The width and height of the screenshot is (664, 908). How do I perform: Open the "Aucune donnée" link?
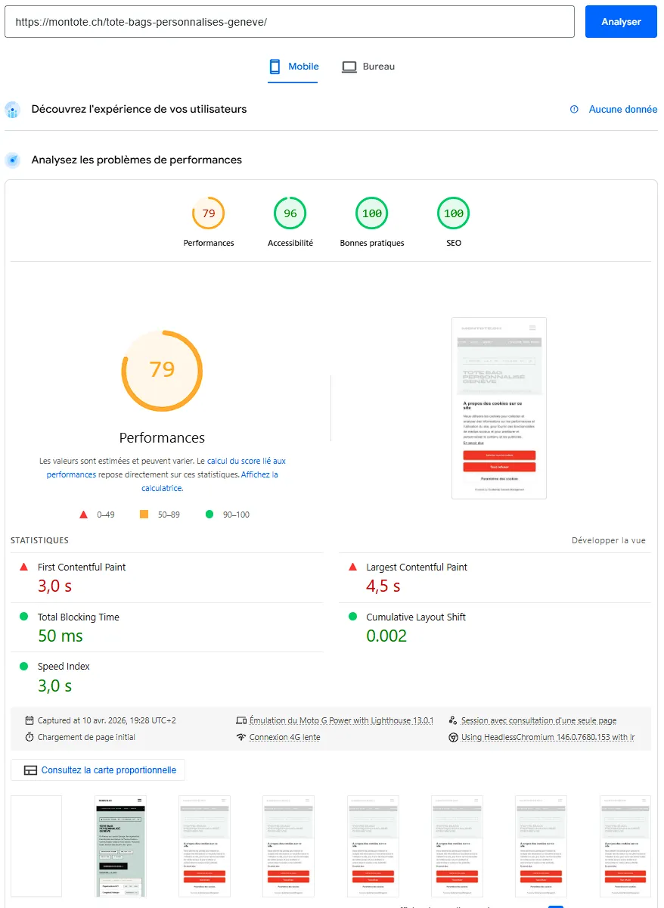[x=623, y=109]
